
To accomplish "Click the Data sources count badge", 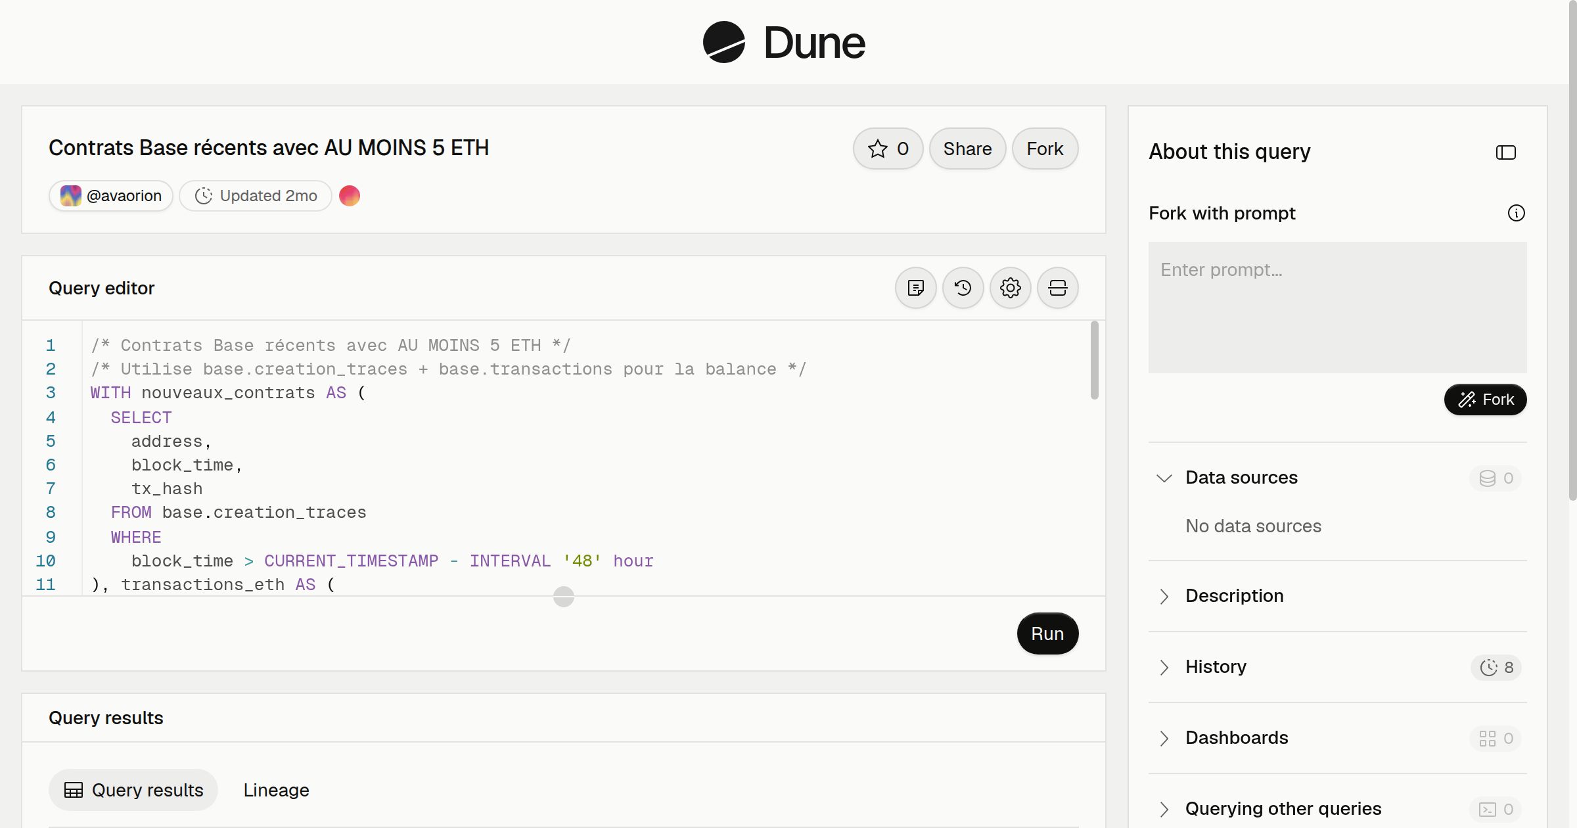I will point(1496,478).
